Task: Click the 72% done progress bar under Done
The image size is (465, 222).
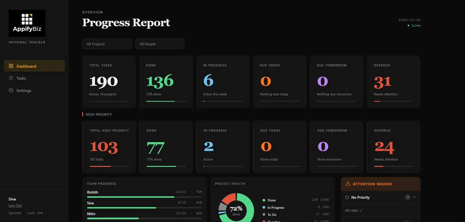Action: (x=166, y=101)
